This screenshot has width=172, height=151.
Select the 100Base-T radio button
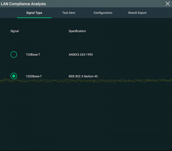pos(14,55)
